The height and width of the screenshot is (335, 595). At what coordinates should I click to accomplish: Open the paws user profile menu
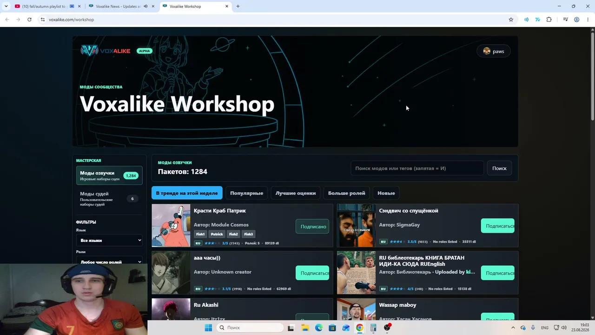pos(494,51)
